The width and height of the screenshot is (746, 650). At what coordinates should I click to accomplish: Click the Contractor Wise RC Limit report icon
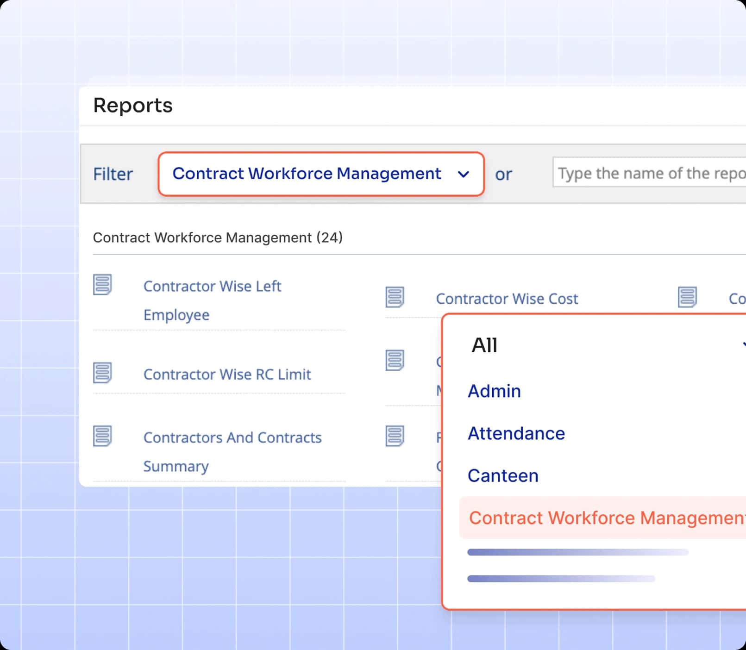(102, 373)
